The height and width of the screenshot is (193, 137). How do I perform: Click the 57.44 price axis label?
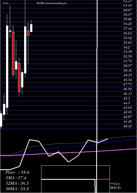[128, 29]
